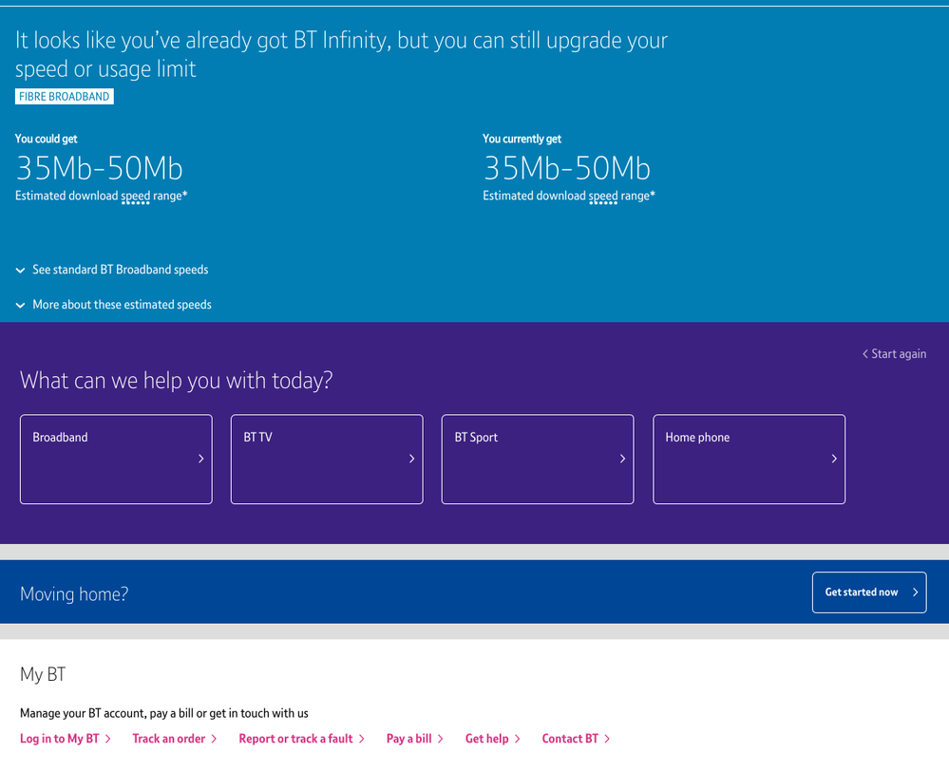Click the chevron arrow on Home phone card

[833, 460]
